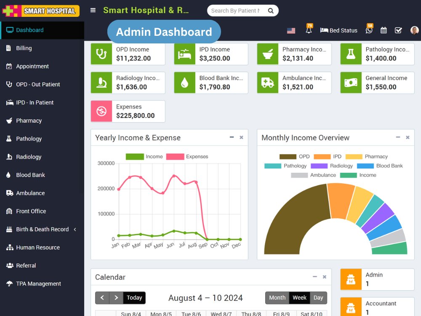Toggle Blood Bank legend in monthly overview
This screenshot has width=421, height=316.
pyautogui.click(x=380, y=166)
